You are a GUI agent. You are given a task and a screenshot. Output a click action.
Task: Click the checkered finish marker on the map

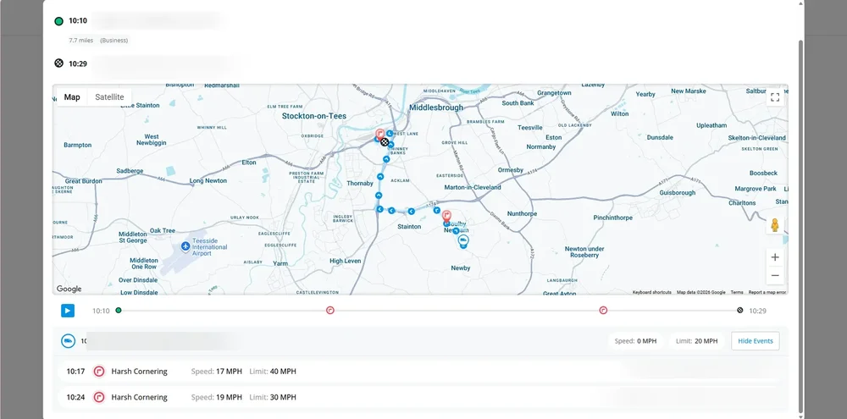click(384, 142)
